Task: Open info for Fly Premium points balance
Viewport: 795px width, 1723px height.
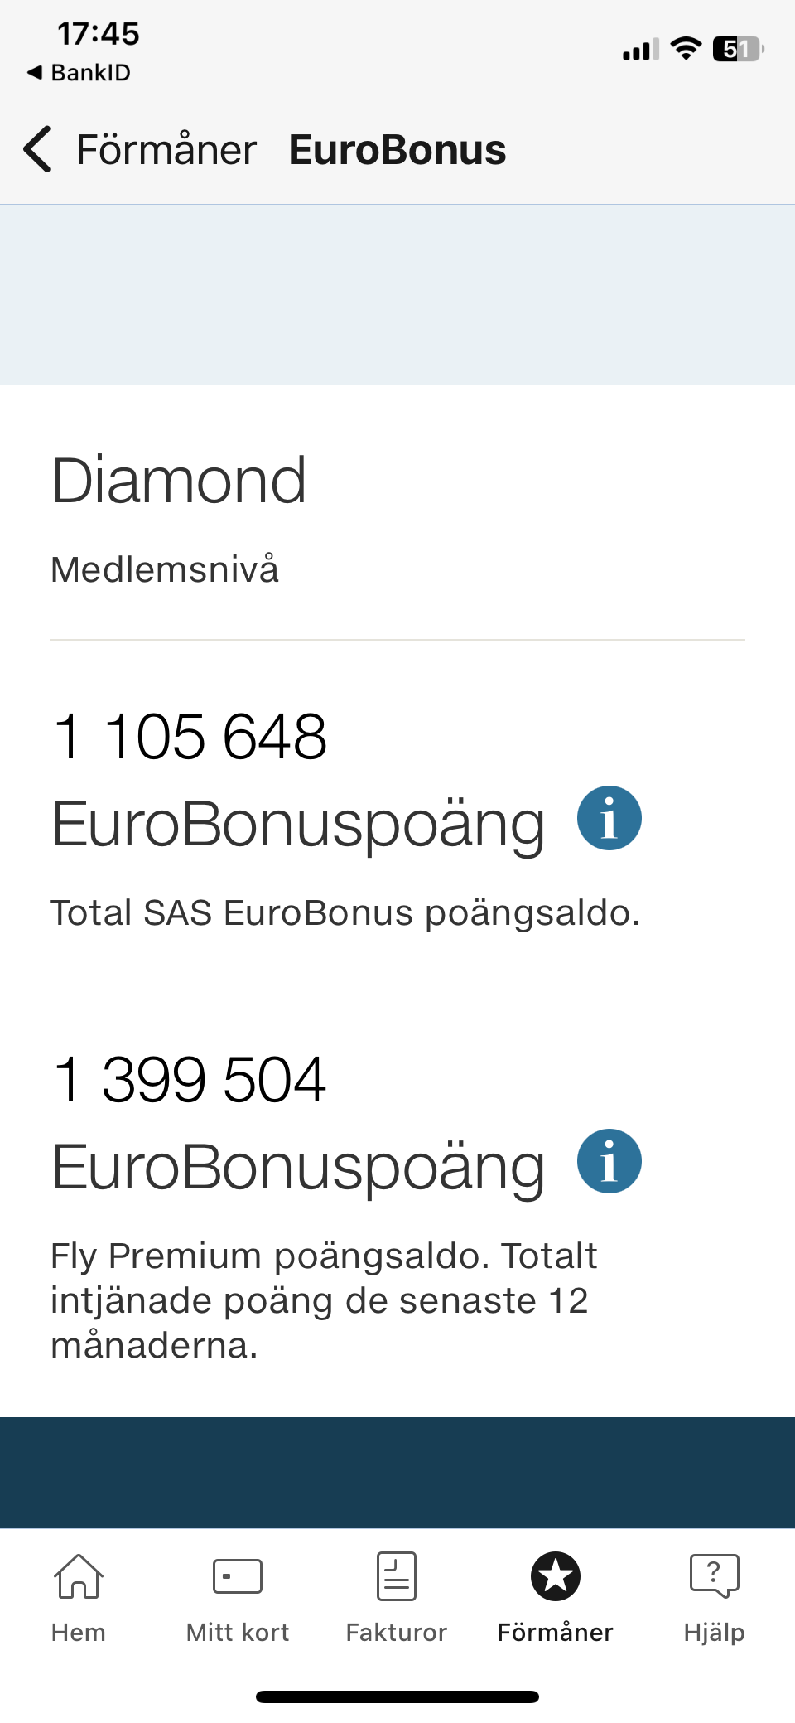Action: coord(609,1161)
